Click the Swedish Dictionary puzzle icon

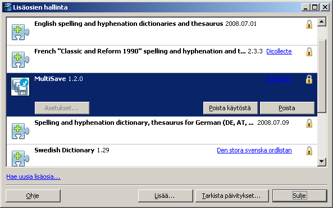20,159
